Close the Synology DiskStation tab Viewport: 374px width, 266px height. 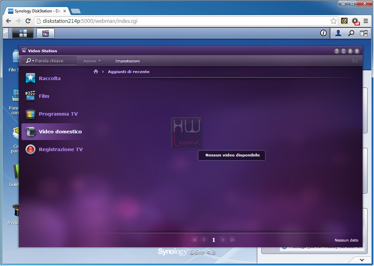tap(65, 11)
